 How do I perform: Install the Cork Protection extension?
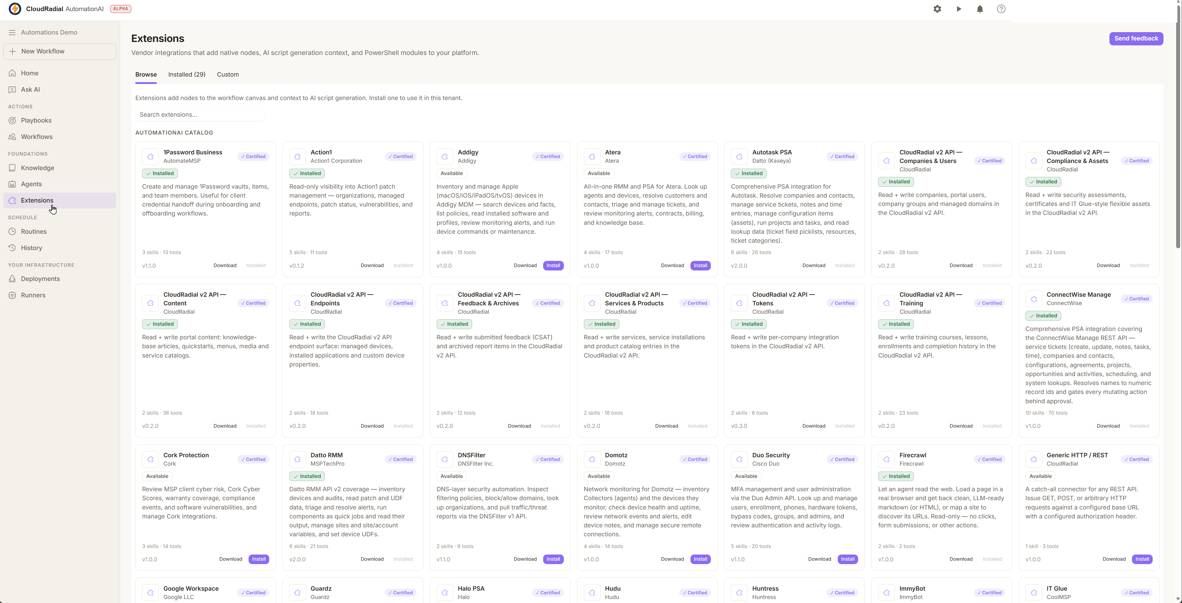(x=259, y=559)
